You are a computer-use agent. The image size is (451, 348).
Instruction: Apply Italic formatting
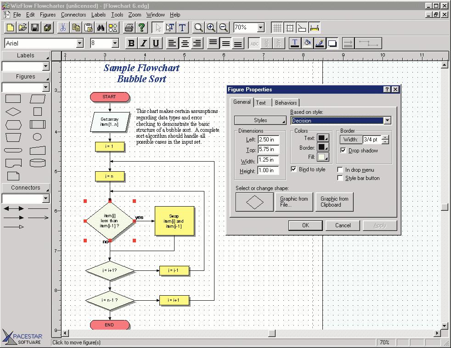(144, 44)
